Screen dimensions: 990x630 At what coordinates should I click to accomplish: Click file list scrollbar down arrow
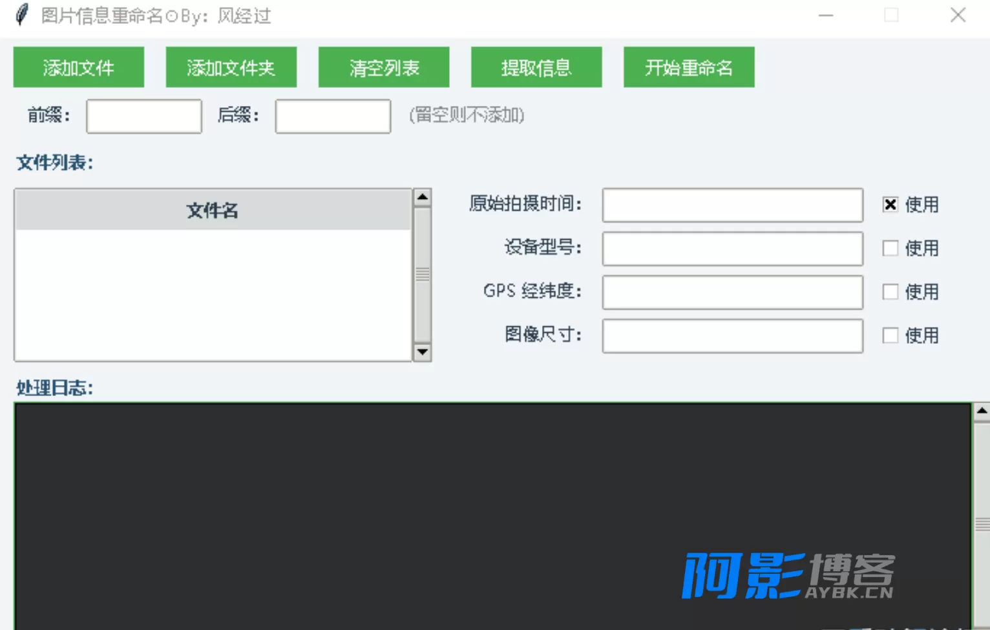click(423, 352)
